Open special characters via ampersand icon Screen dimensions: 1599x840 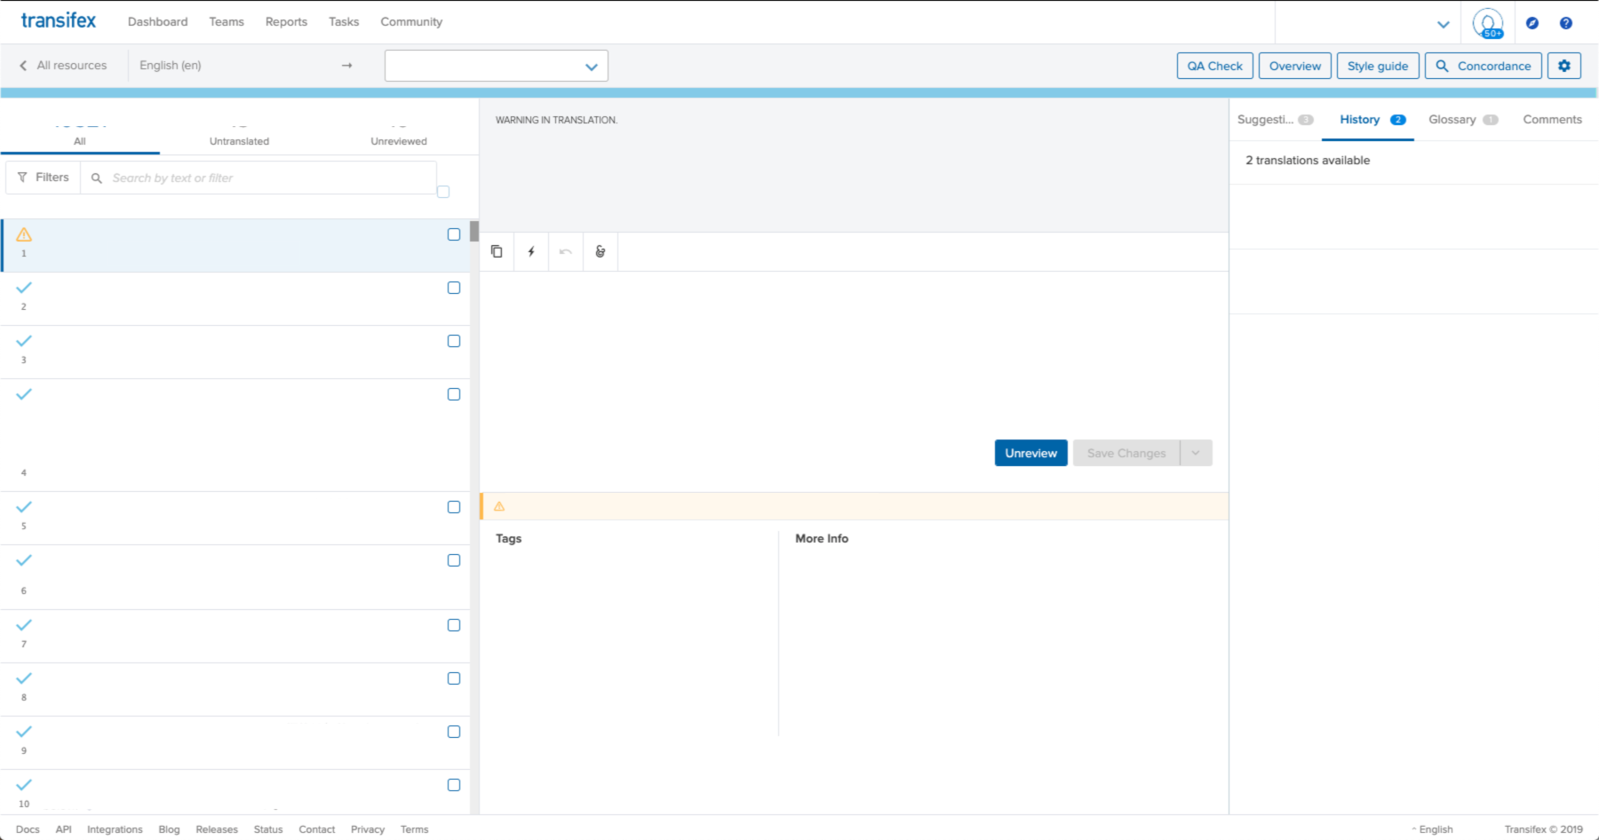pyautogui.click(x=600, y=251)
